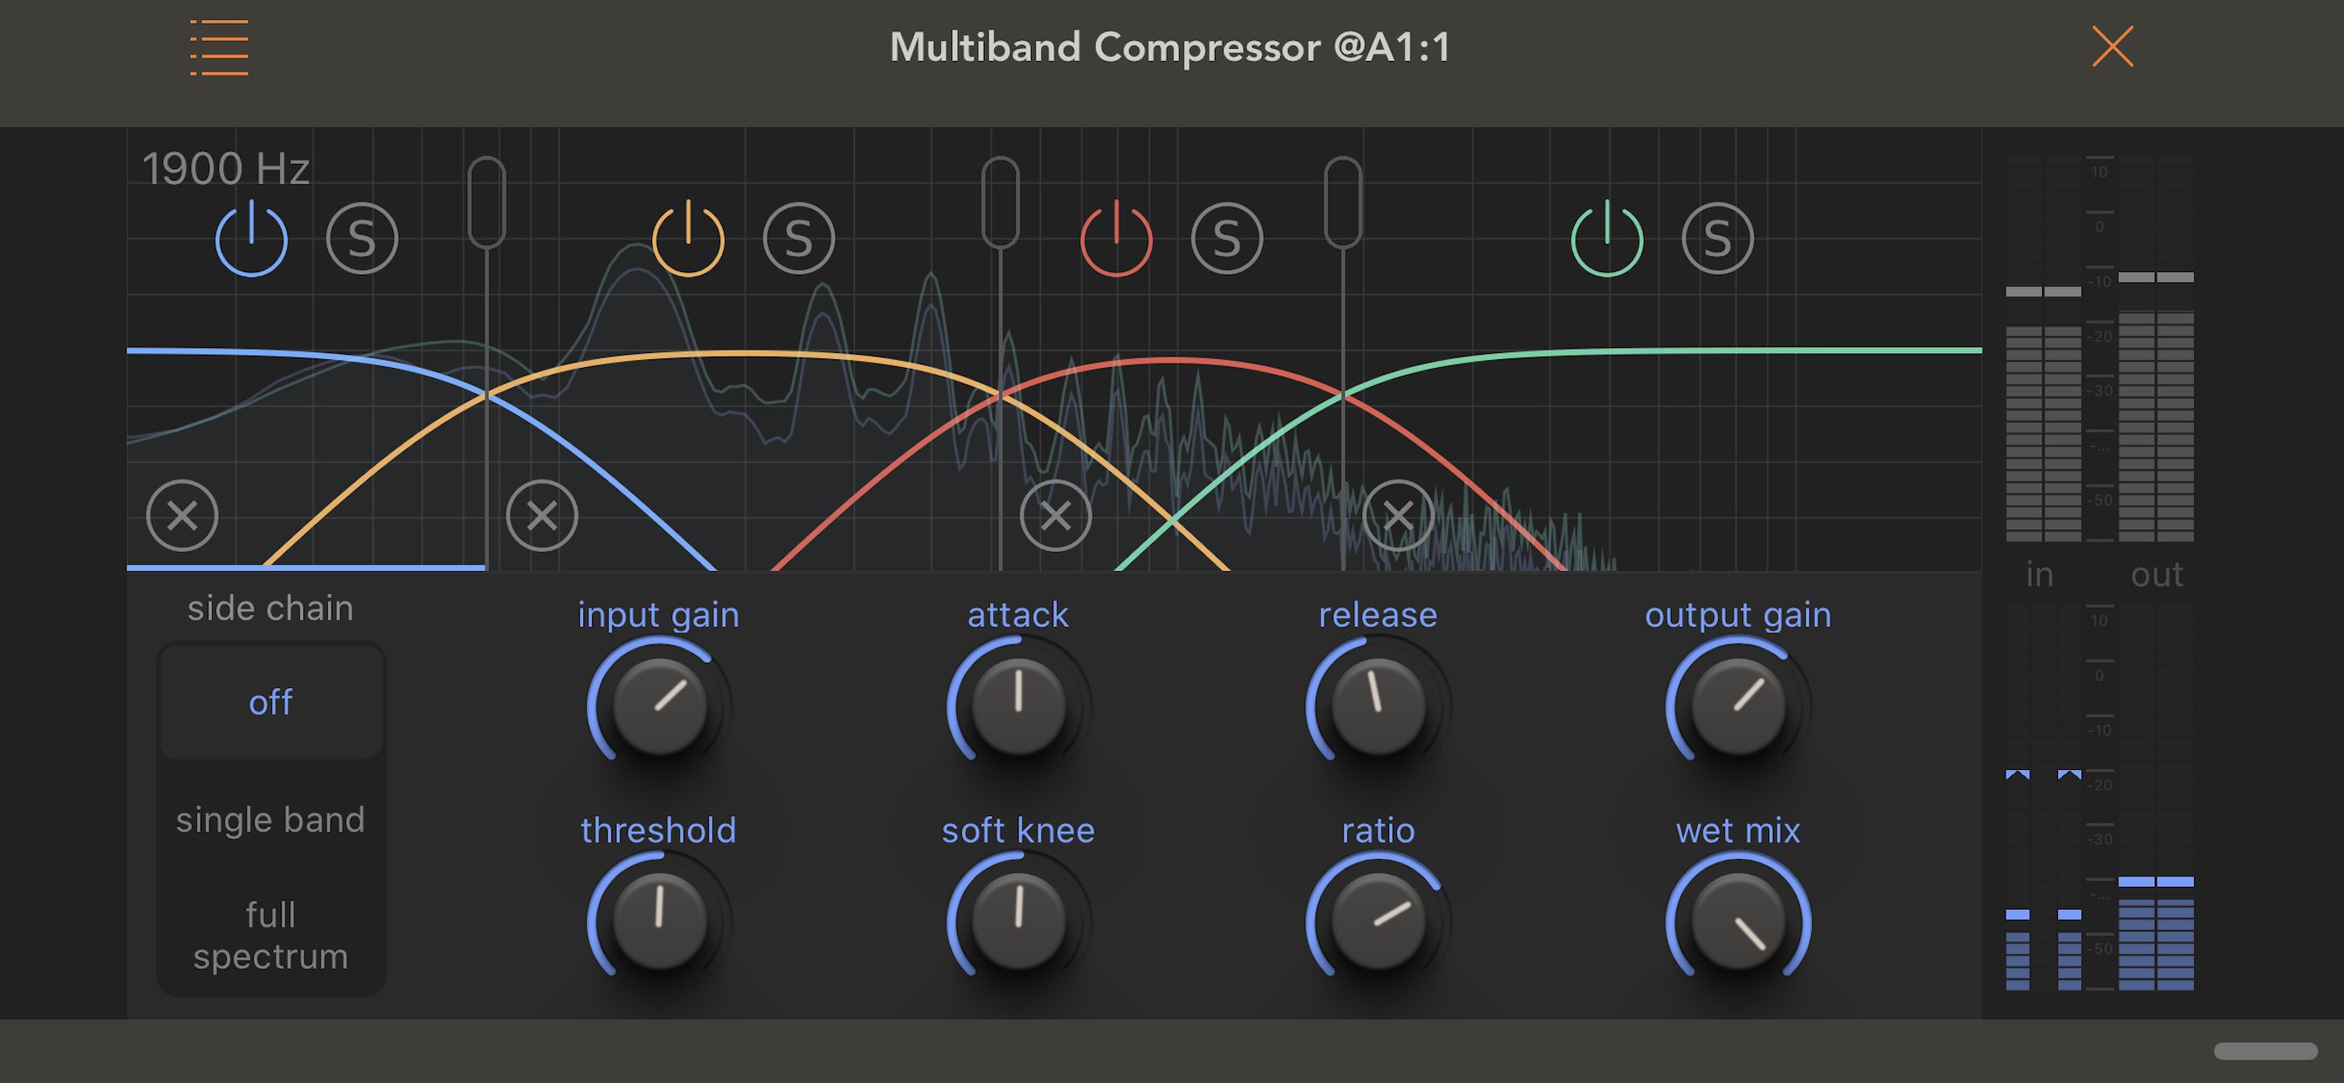This screenshot has height=1083, width=2344.
Task: Click the first crossover frequency handle
Action: [x=487, y=202]
